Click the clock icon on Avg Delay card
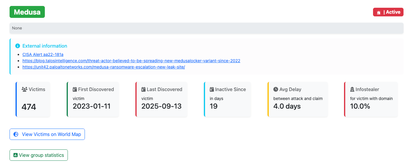The height and width of the screenshot is (164, 408). pos(276,89)
